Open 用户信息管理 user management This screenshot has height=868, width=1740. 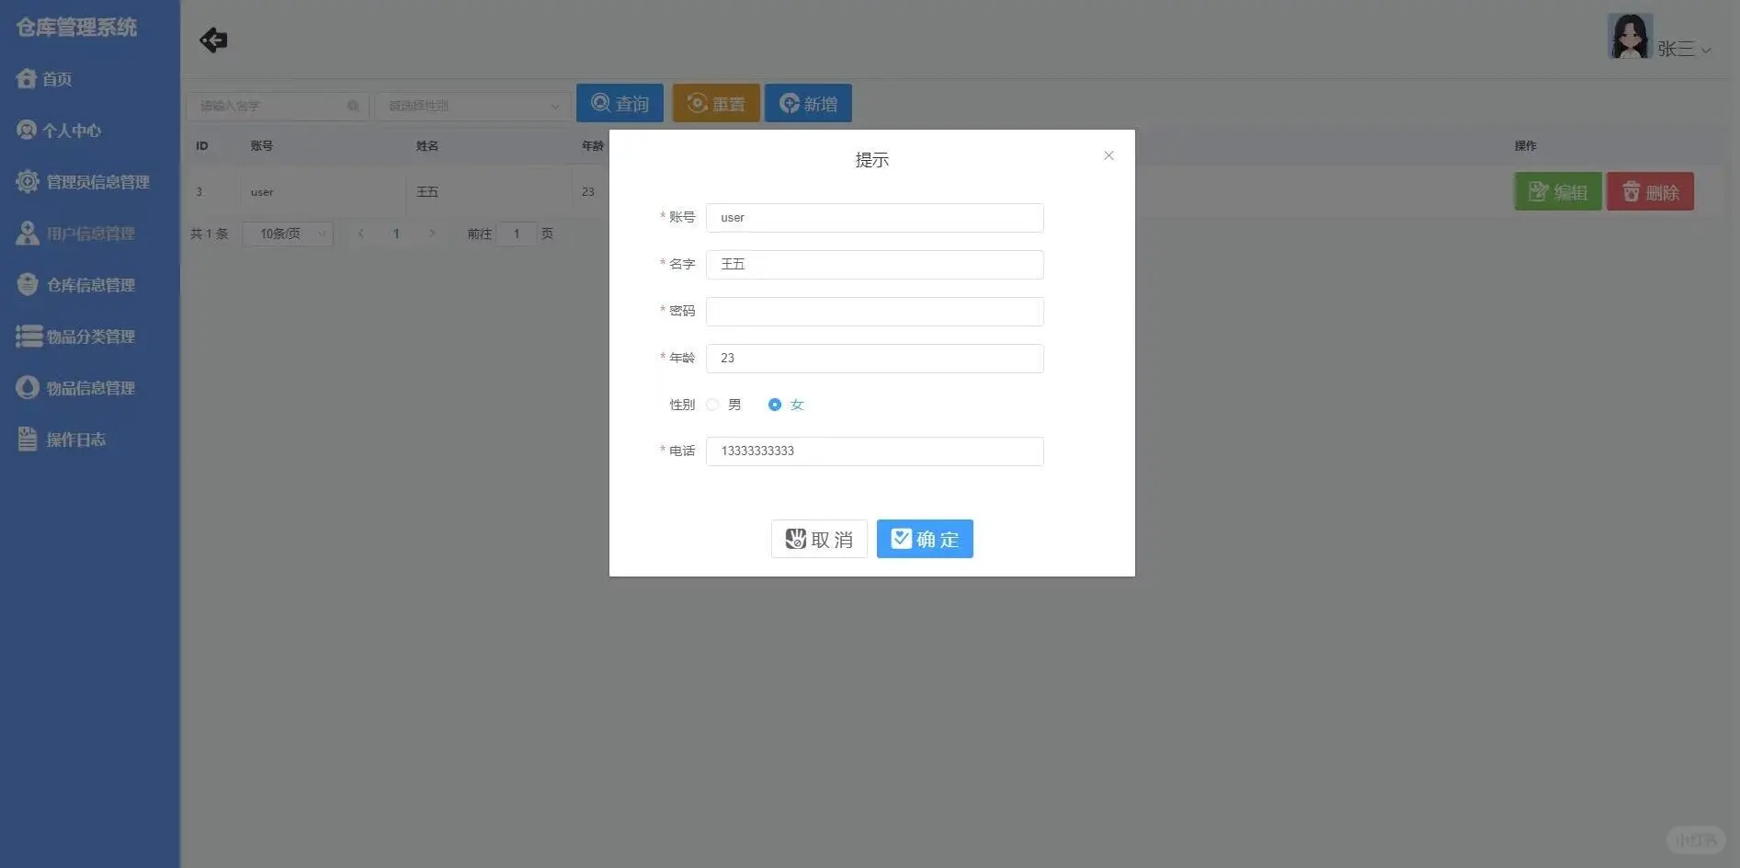tap(92, 233)
